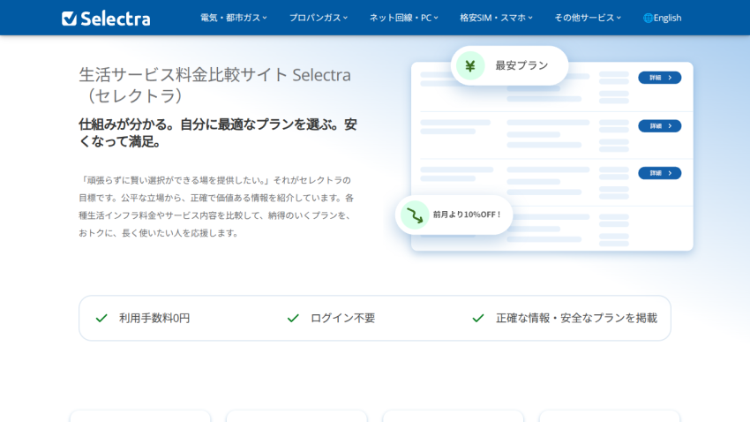The width and height of the screenshot is (750, 422).
Task: Click the green check beside 利用手数料0円
Action: (x=101, y=318)
